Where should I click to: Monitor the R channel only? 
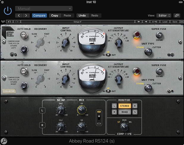click(x=135, y=106)
